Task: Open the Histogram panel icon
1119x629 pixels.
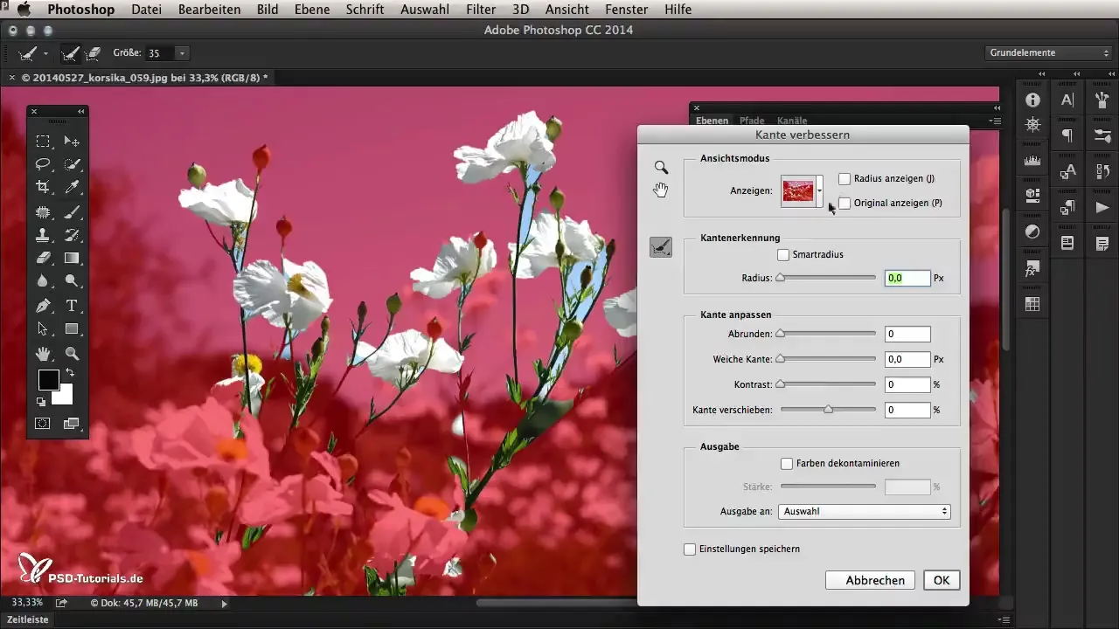Action: [x=1032, y=160]
